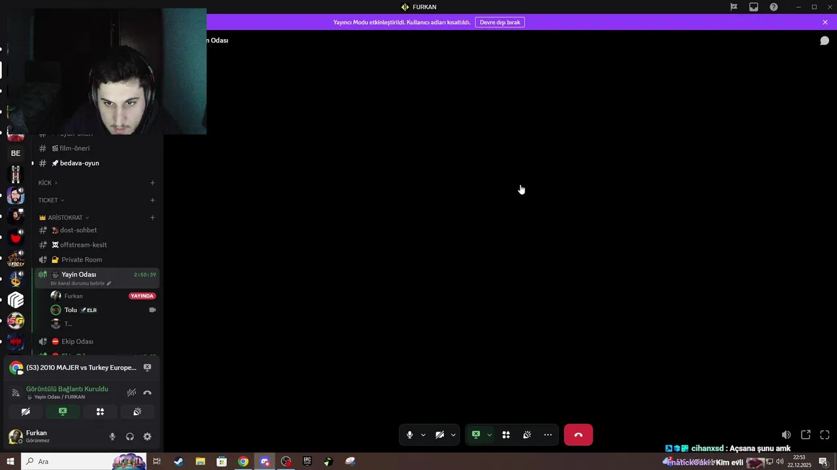Image resolution: width=837 pixels, height=470 pixels.
Task: Toggle screen share in the voice panel
Action: pyautogui.click(x=63, y=412)
